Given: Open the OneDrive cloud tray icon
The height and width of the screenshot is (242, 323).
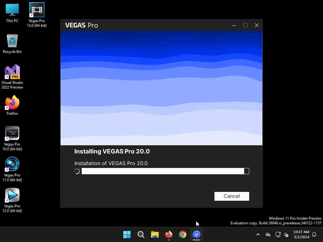Looking at the screenshot, I should pos(268,234).
